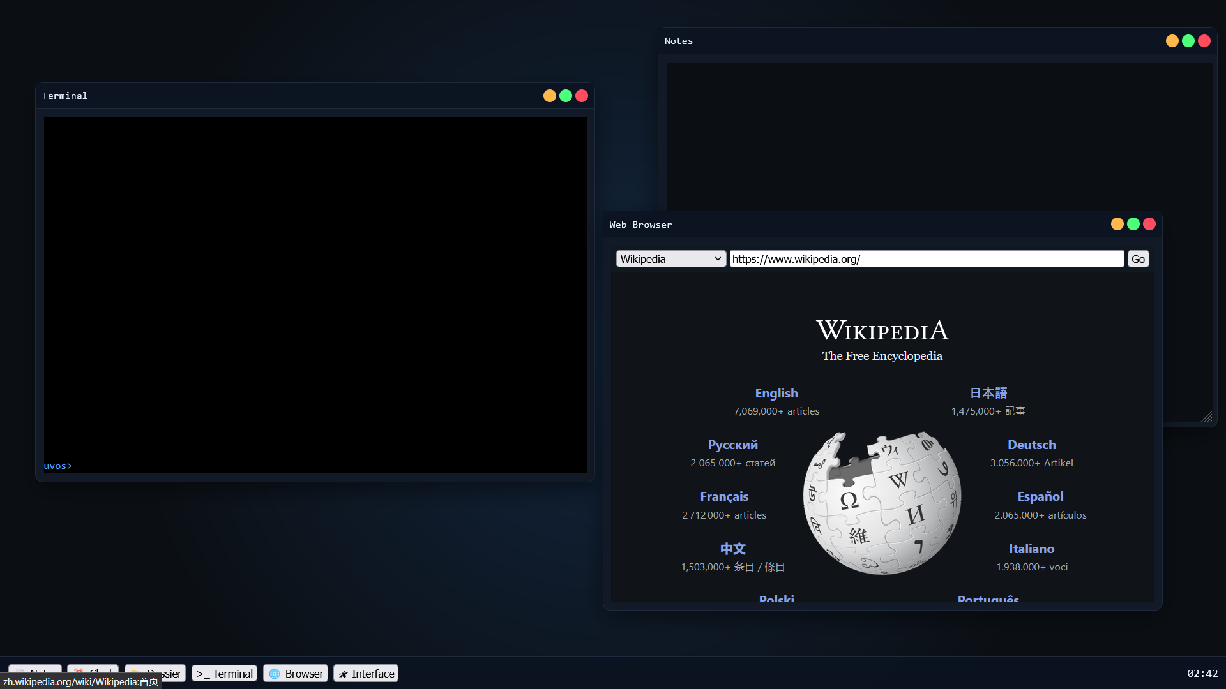Screen dimensions: 1226x689
Task: Click the 中文 language link
Action: (732, 549)
